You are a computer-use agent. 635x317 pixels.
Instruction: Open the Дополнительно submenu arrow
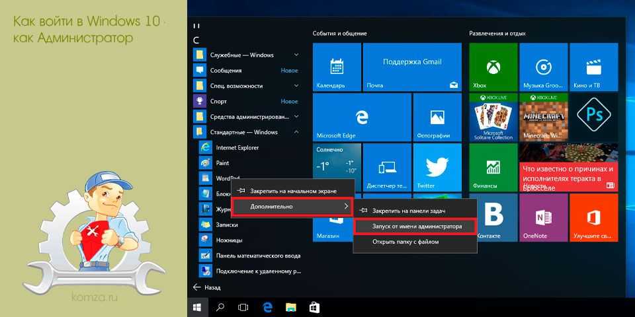(x=346, y=206)
